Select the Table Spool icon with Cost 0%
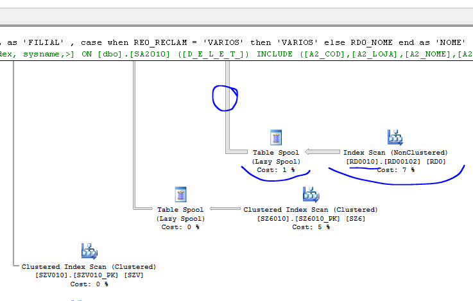The height and width of the screenshot is (301, 473). [180, 195]
